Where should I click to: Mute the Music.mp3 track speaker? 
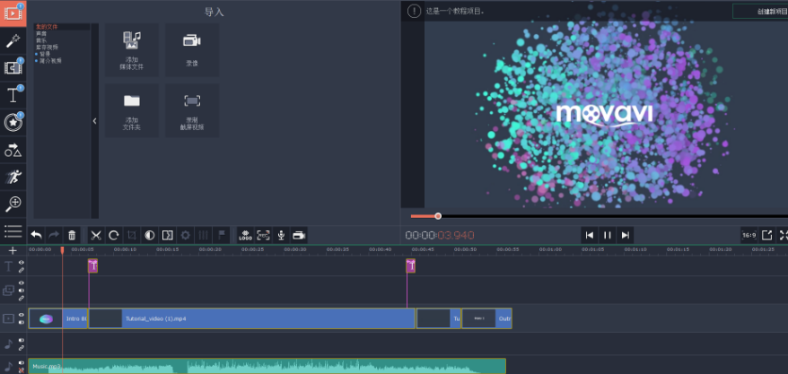[22, 362]
